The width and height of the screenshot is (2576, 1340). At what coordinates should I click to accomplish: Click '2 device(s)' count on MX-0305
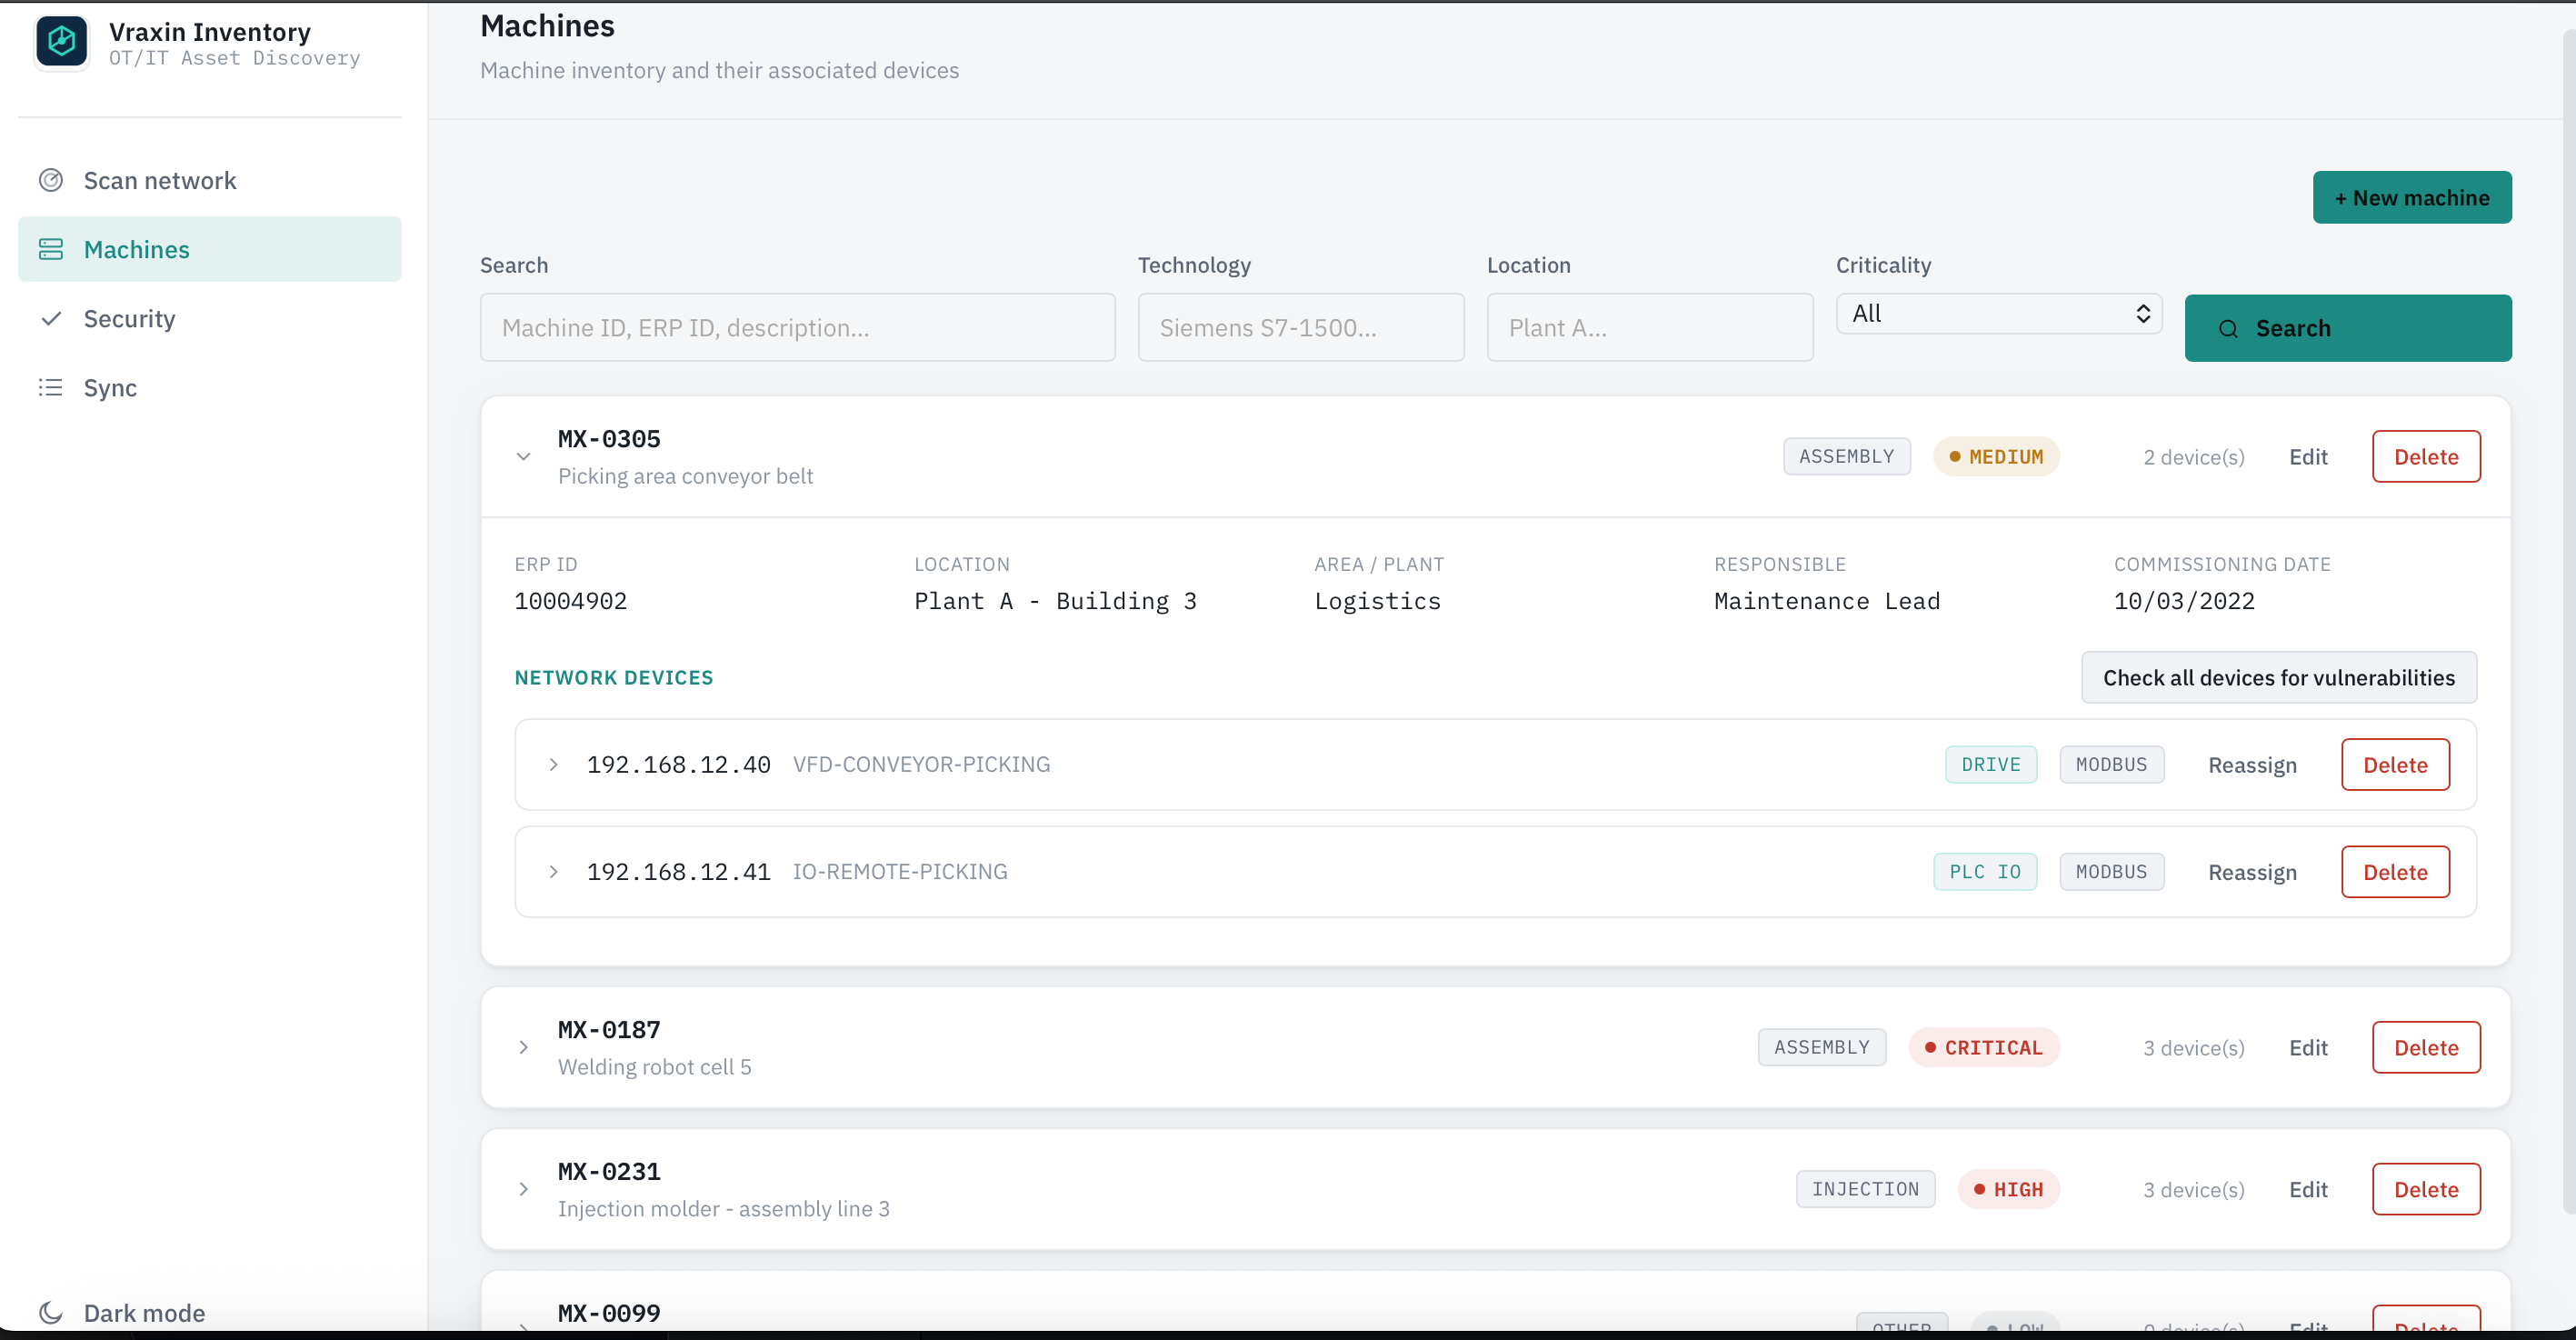[2193, 457]
